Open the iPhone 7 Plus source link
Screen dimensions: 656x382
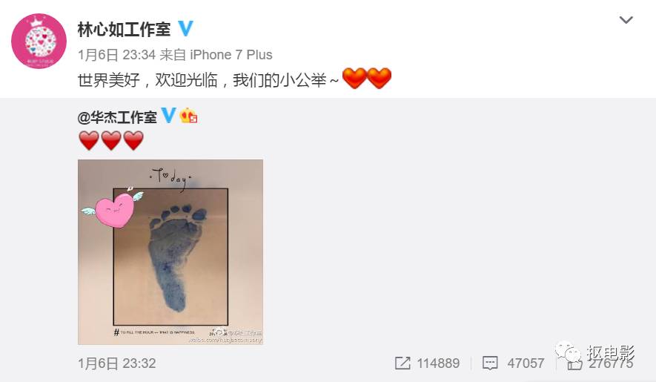[231, 54]
